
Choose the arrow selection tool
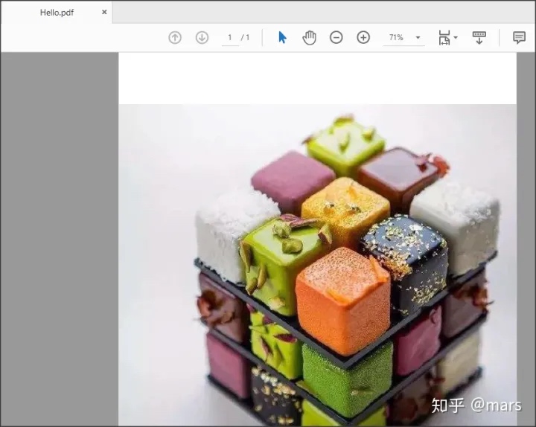click(282, 37)
